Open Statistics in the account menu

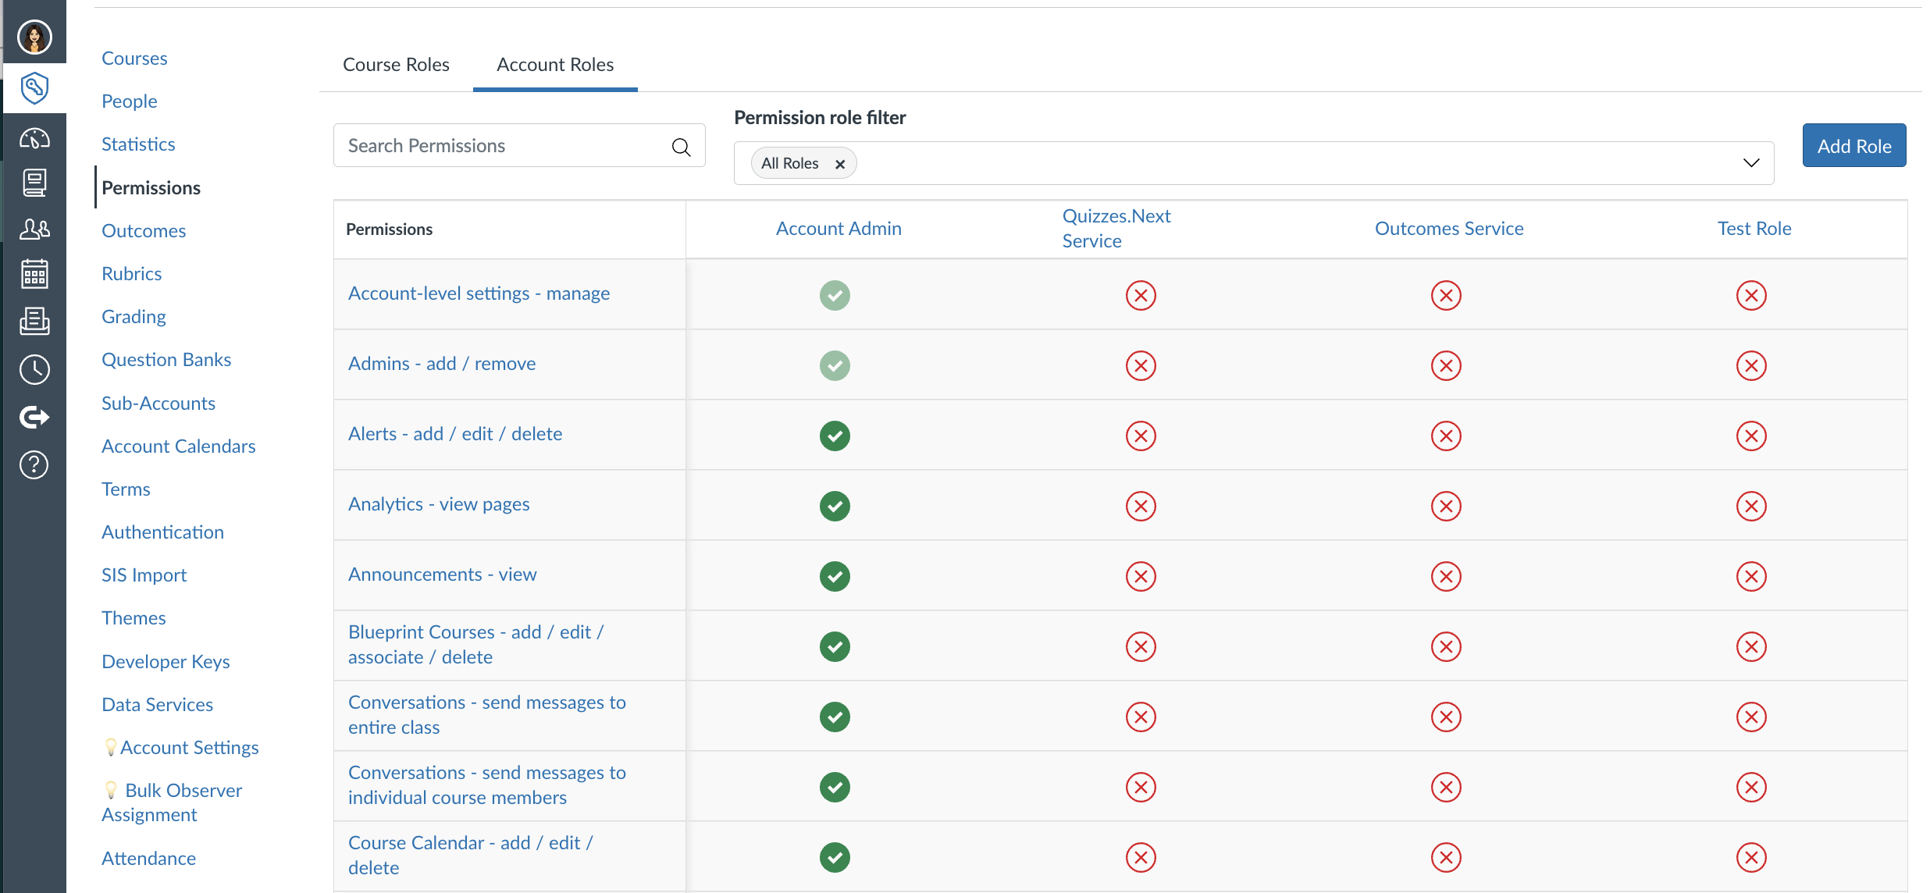pyautogui.click(x=138, y=144)
